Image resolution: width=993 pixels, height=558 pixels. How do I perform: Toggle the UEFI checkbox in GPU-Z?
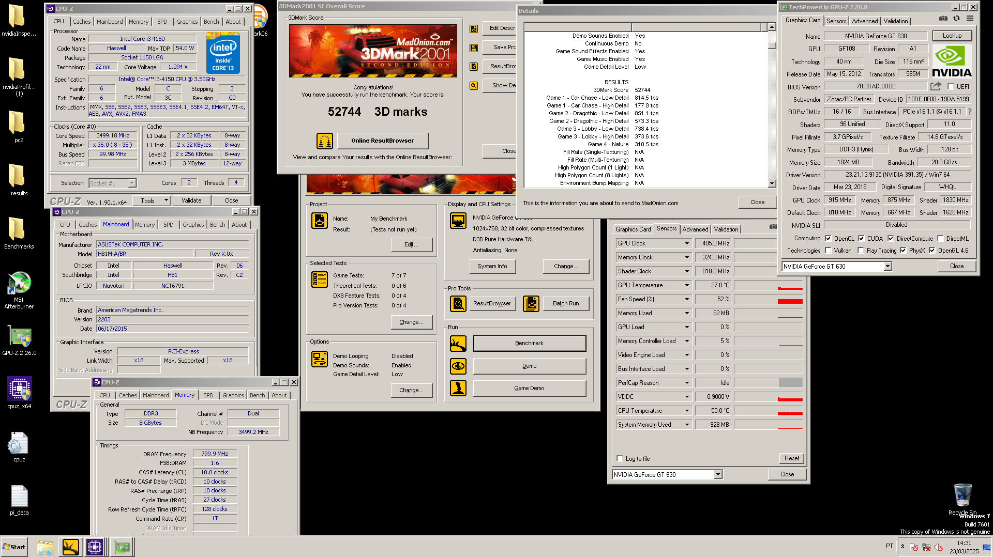[x=951, y=87]
